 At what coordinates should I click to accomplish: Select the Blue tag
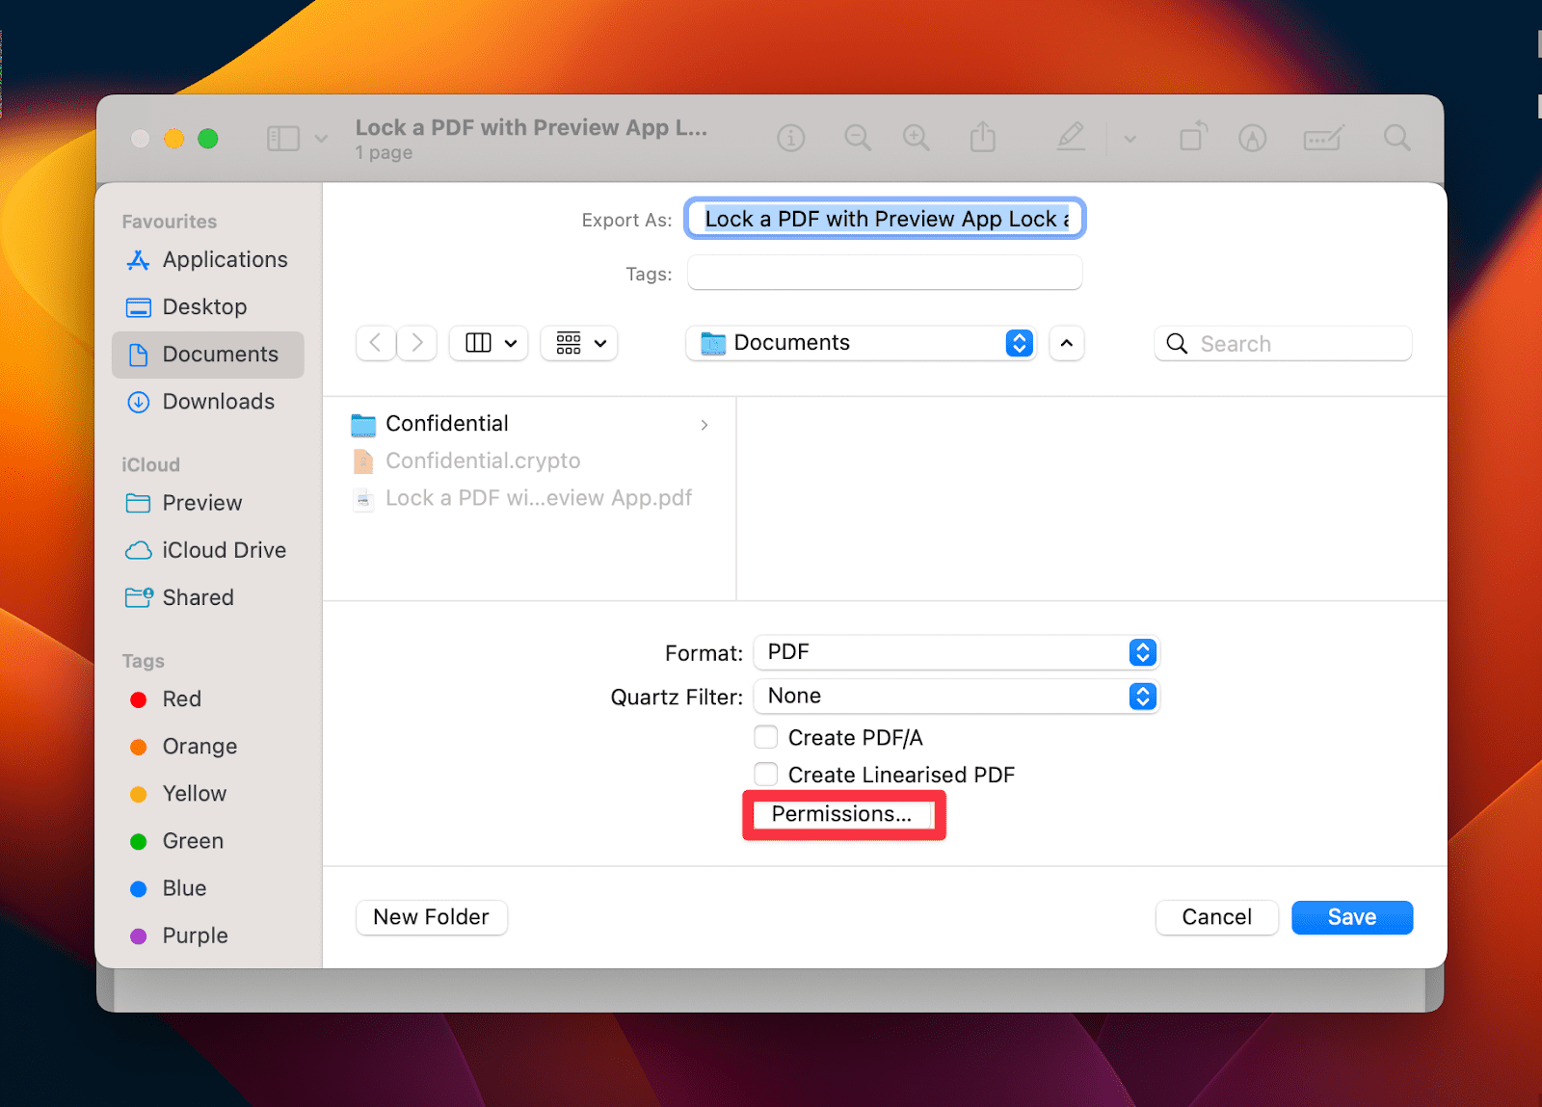pos(208,888)
